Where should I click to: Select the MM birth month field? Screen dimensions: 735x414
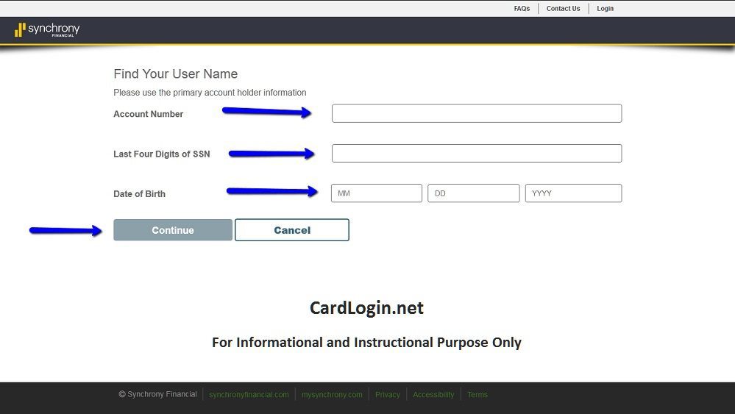377,193
